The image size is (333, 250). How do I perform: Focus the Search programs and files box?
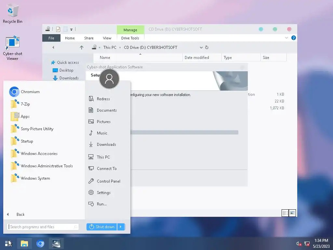tap(43, 227)
